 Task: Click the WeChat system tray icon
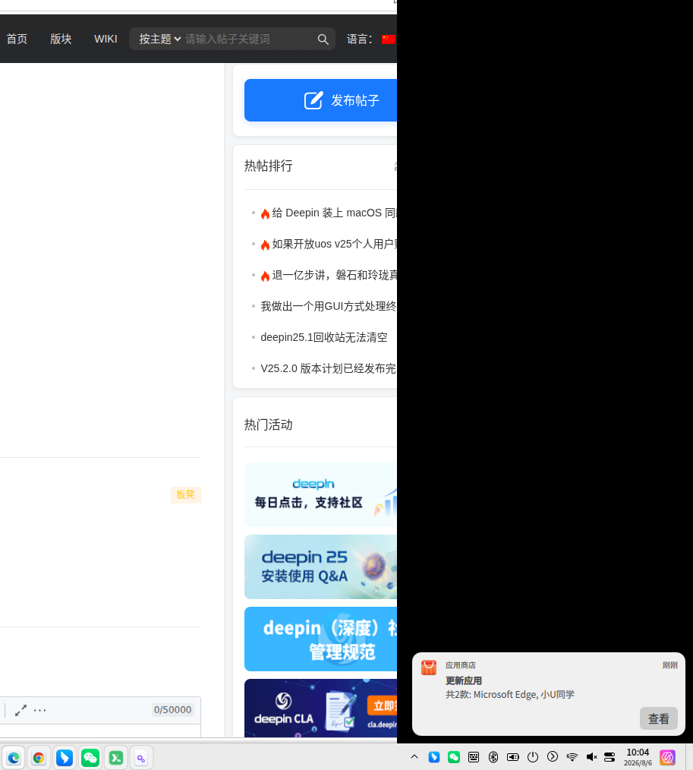[x=454, y=757]
